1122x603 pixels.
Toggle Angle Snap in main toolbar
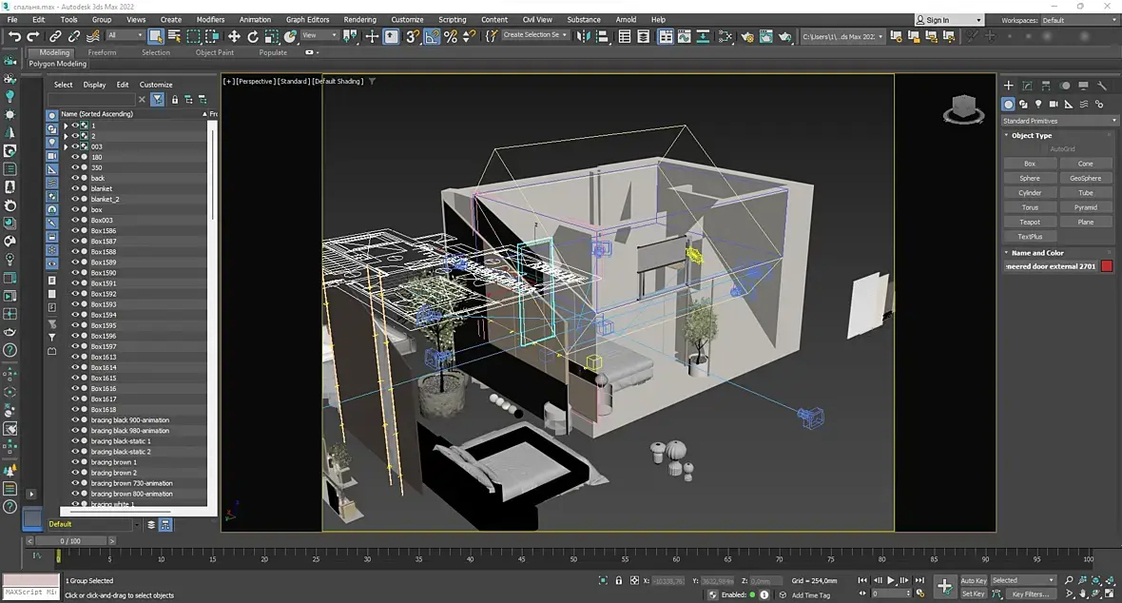coord(432,36)
